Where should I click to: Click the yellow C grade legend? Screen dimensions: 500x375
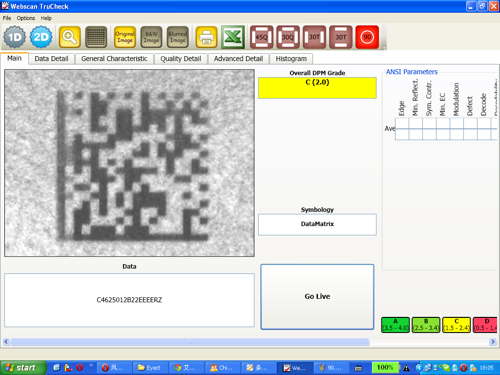[x=457, y=325]
